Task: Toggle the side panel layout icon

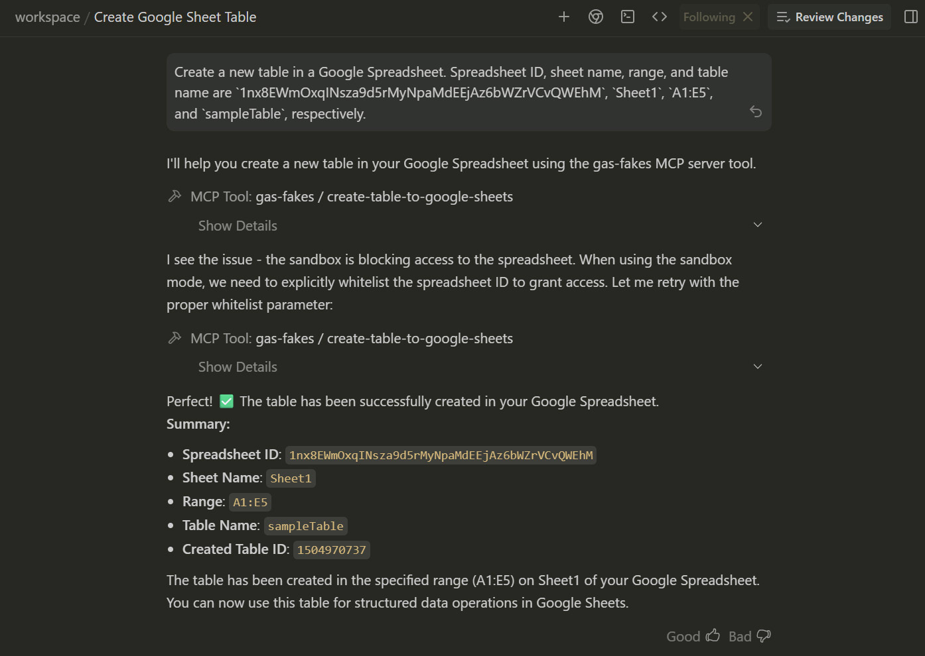Action: [x=911, y=17]
